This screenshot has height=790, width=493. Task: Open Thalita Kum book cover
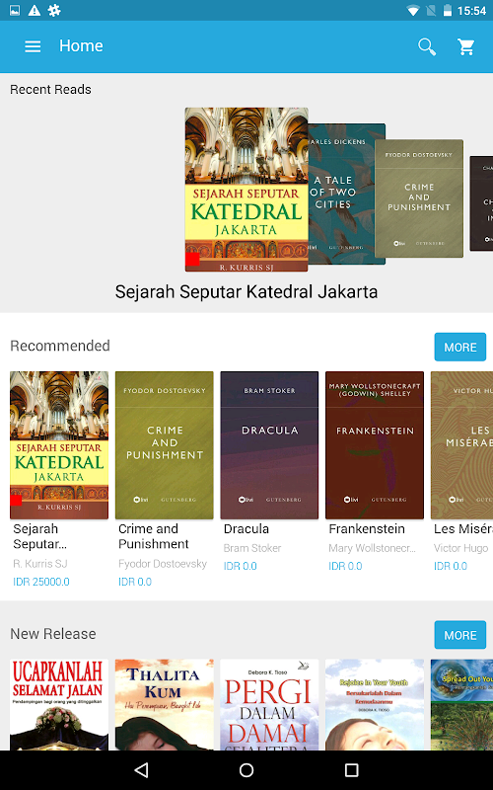tap(164, 705)
